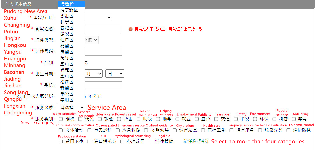Check the 助残 checkbox
The width and height of the screenshot is (315, 150).
pos(138,119)
